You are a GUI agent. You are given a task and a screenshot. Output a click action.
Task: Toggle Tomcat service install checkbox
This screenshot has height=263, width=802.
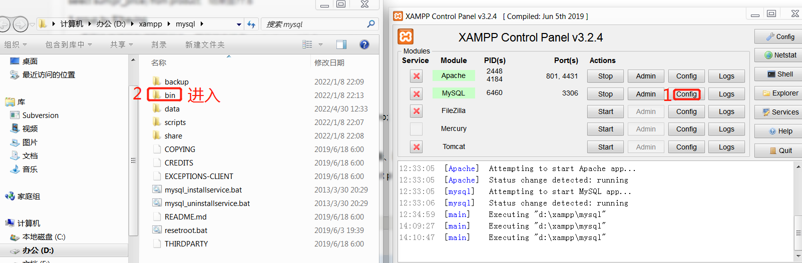click(416, 147)
